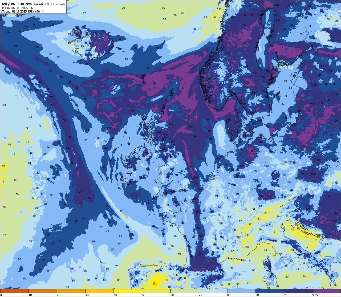Click the map value "65" in the green area at the top
This screenshot has height=297, width=341.
[x=164, y=19]
